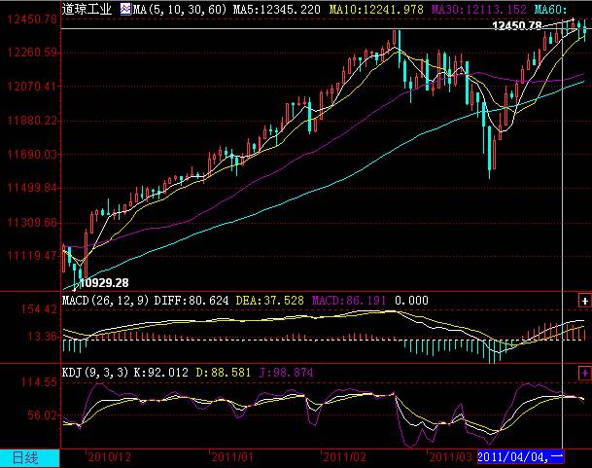Click the 道琼工业 index title
The width and height of the screenshot is (592, 468).
point(87,9)
